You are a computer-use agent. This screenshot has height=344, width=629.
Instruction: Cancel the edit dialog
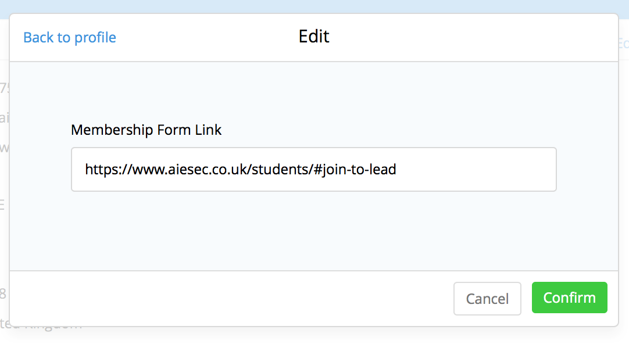point(487,299)
